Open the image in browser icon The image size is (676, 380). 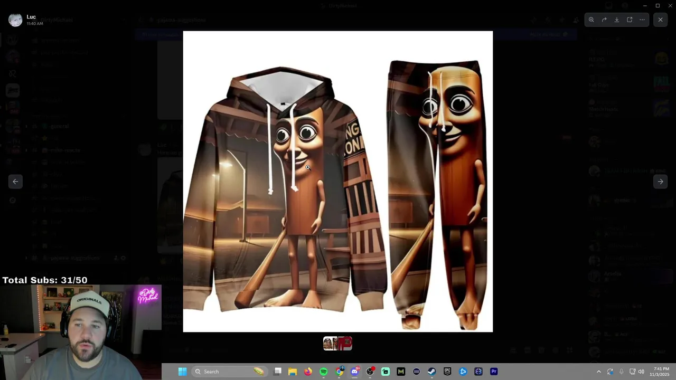tap(630, 20)
